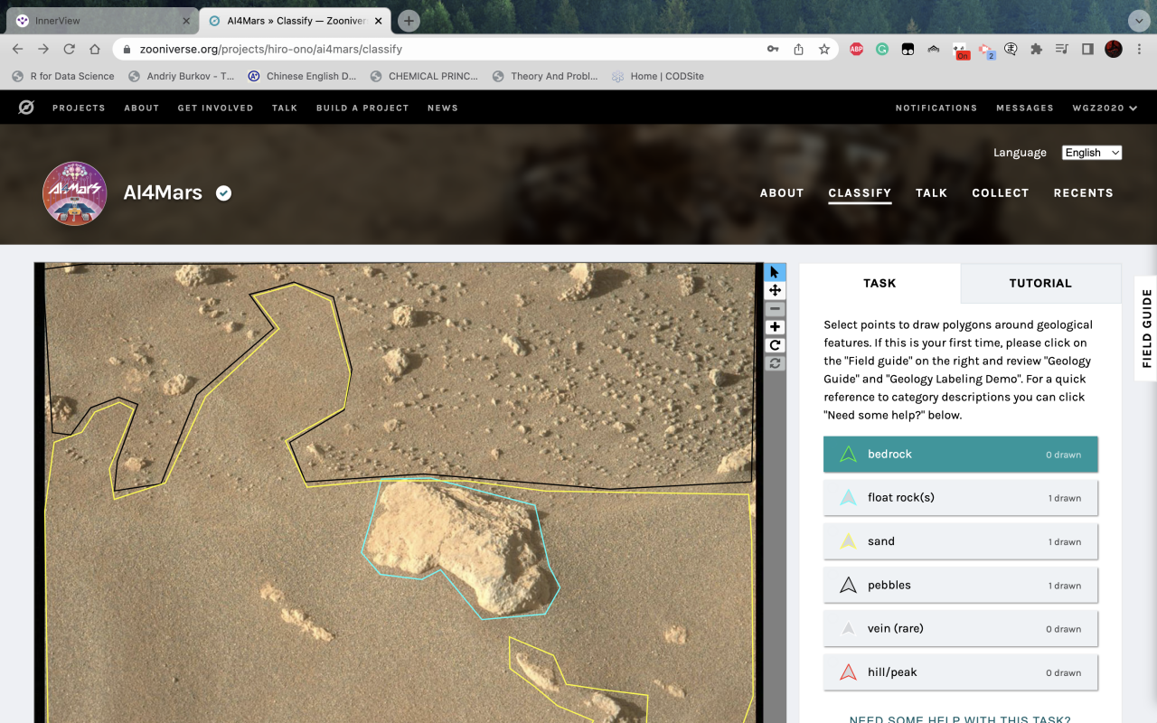
Task: Expand the tab search dropdown
Action: pos(1139,21)
